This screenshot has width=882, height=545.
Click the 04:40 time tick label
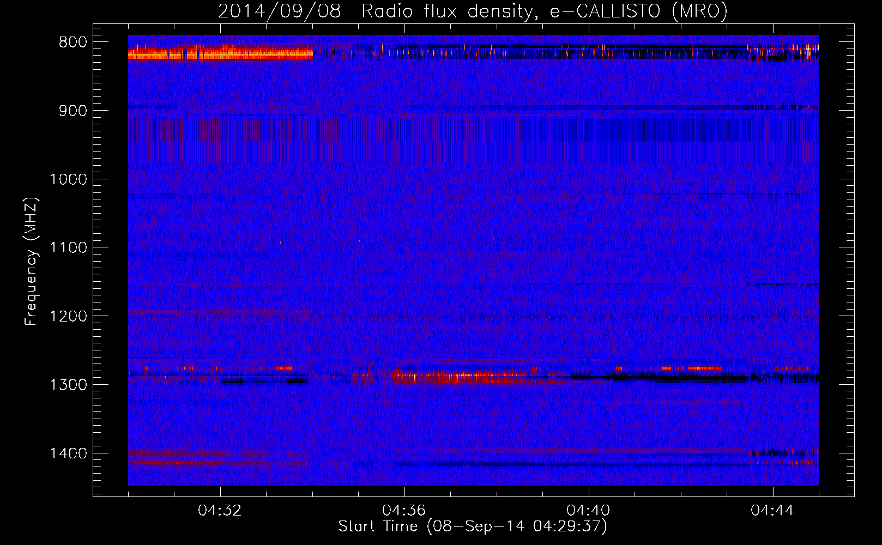(x=589, y=511)
